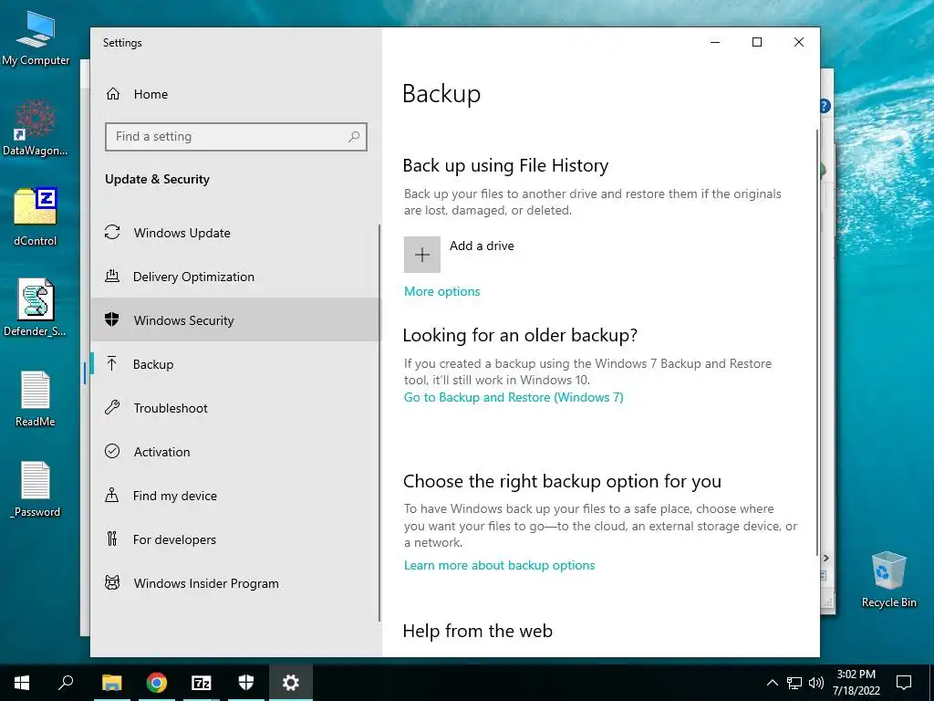This screenshot has height=701, width=934.
Task: Click "Choose the right backup option for you" heading
Action: 562,481
